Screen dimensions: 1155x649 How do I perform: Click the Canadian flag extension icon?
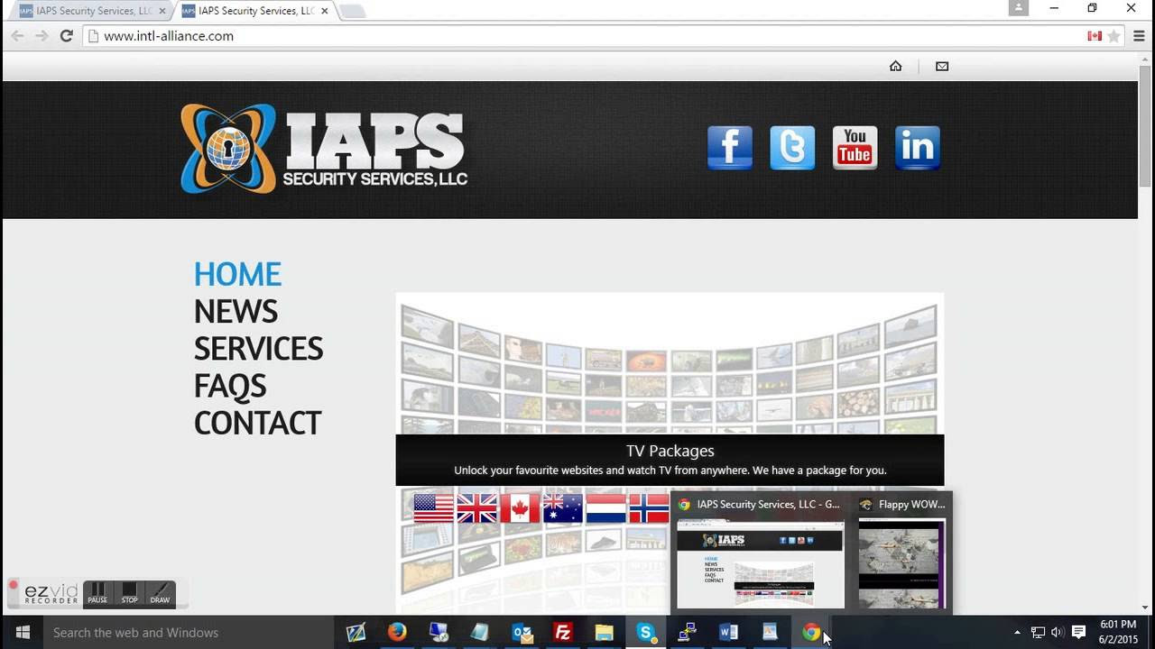coord(1095,36)
